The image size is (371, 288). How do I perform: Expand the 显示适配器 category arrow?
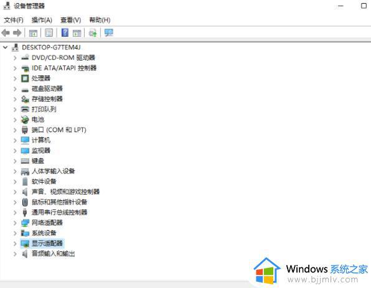point(15,244)
